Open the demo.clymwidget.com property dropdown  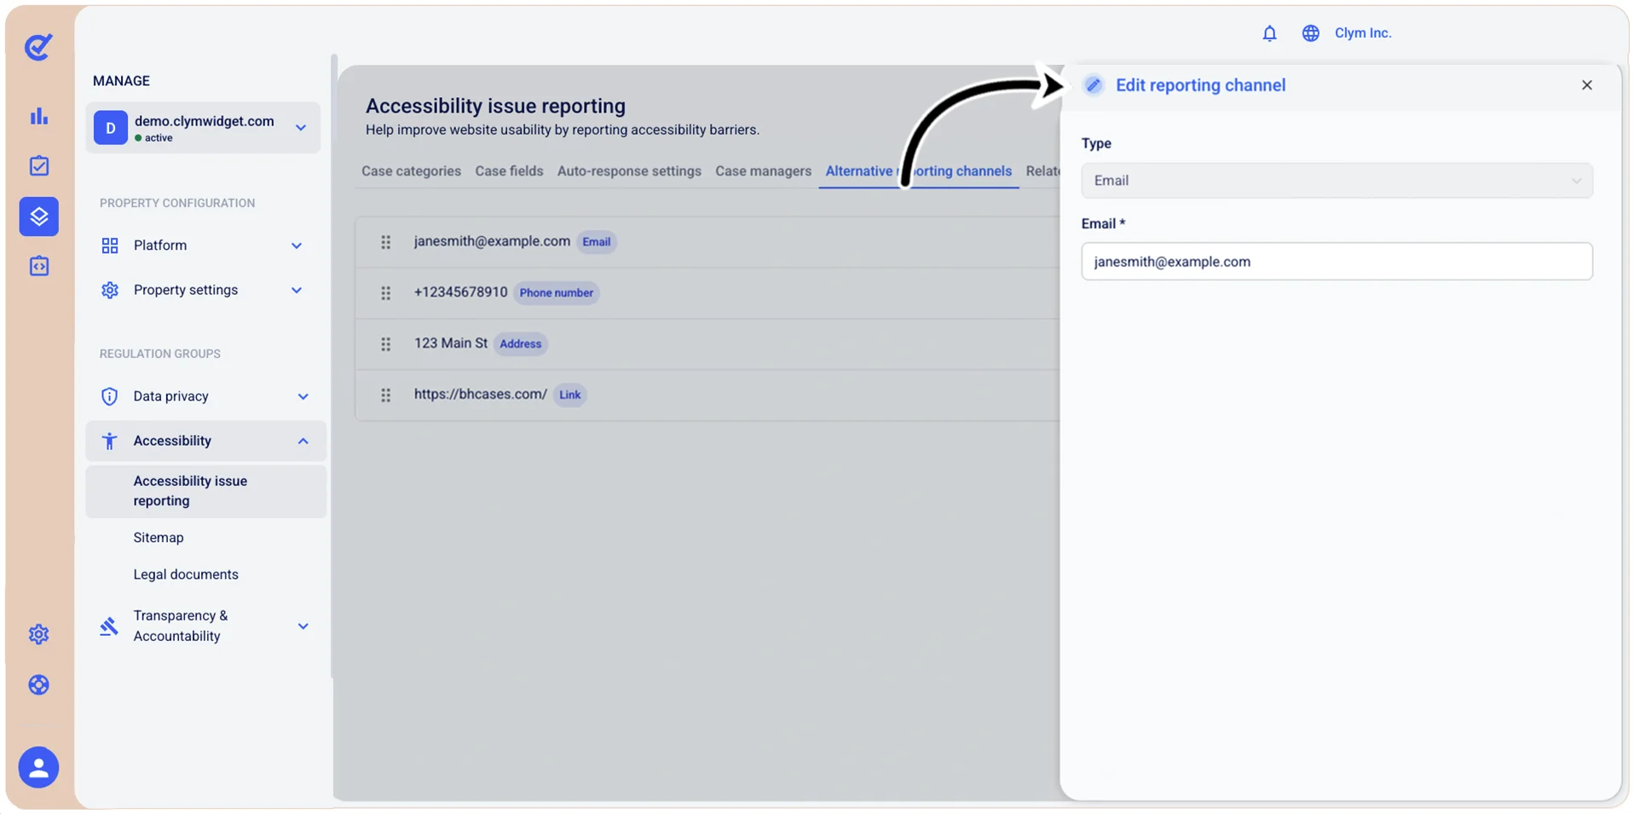tap(203, 128)
